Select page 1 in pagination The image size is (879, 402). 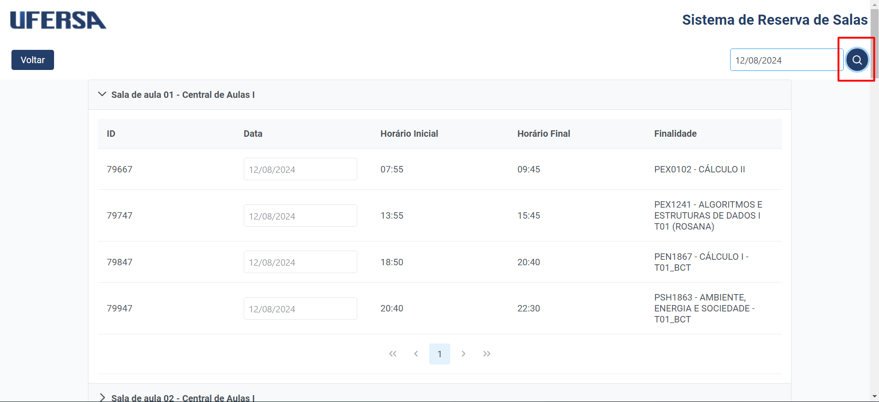(440, 354)
